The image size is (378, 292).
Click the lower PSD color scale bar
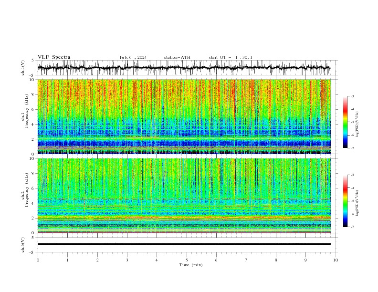(x=345, y=201)
